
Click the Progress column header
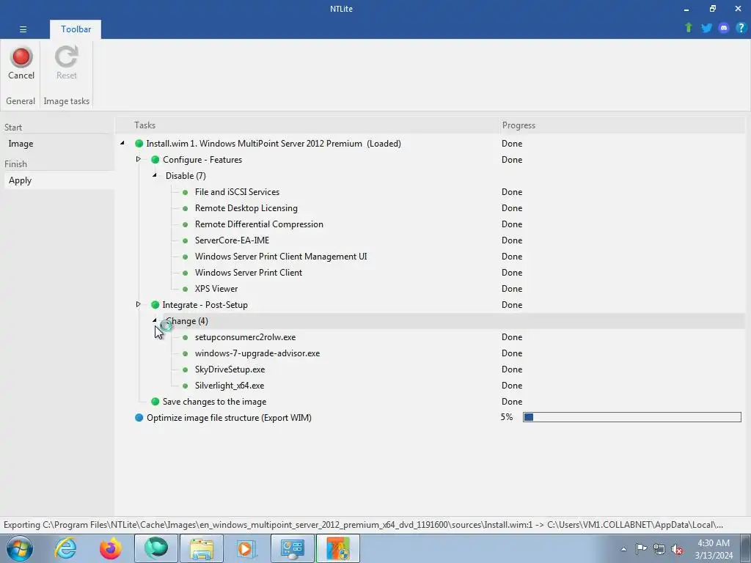[x=519, y=125]
